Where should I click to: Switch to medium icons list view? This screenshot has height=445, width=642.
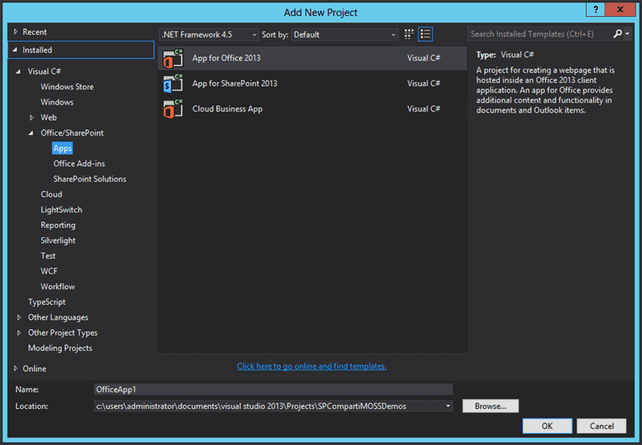425,34
